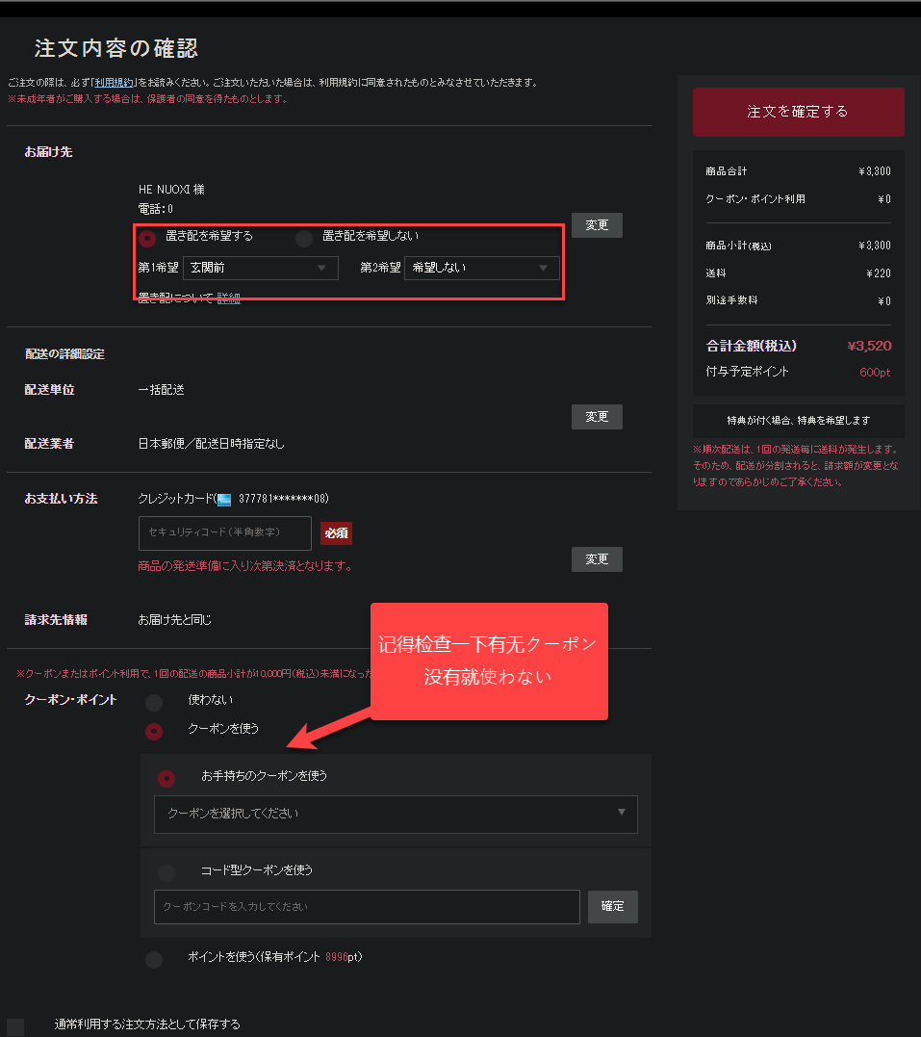Click 注文を確定する button

pyautogui.click(x=798, y=112)
